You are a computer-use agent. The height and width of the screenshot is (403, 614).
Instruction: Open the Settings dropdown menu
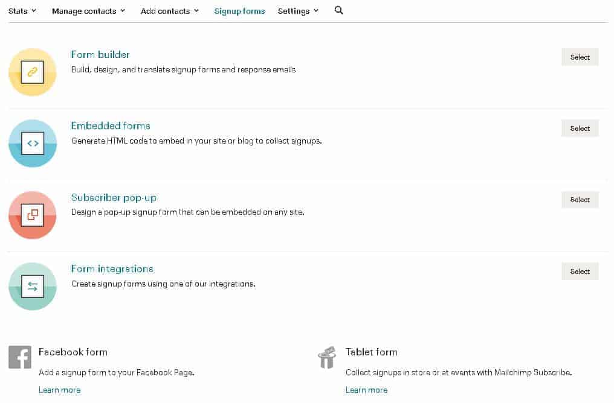click(298, 11)
